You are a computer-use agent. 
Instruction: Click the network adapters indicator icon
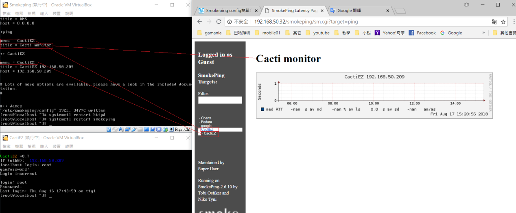tap(128, 130)
